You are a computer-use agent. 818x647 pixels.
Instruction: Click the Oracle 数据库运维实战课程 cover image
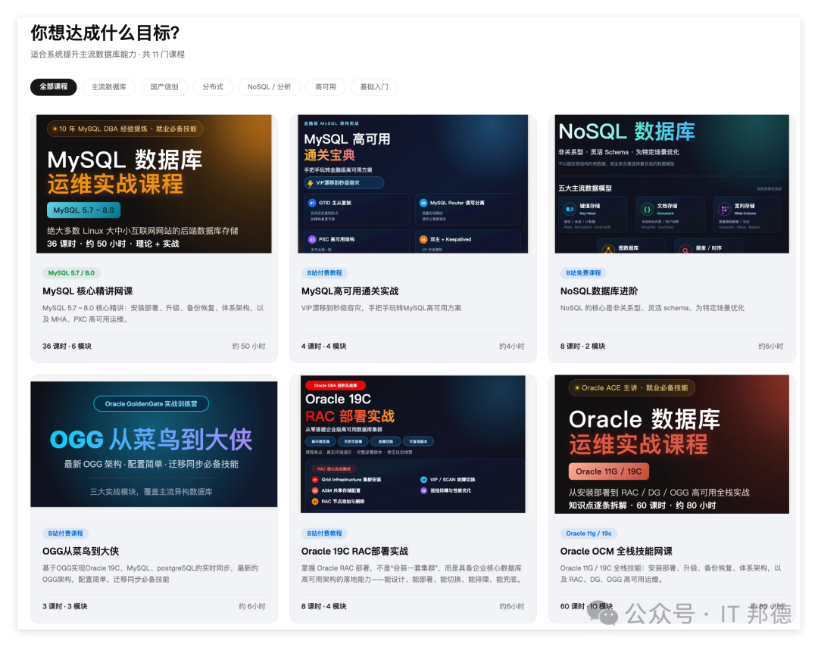coord(672,444)
